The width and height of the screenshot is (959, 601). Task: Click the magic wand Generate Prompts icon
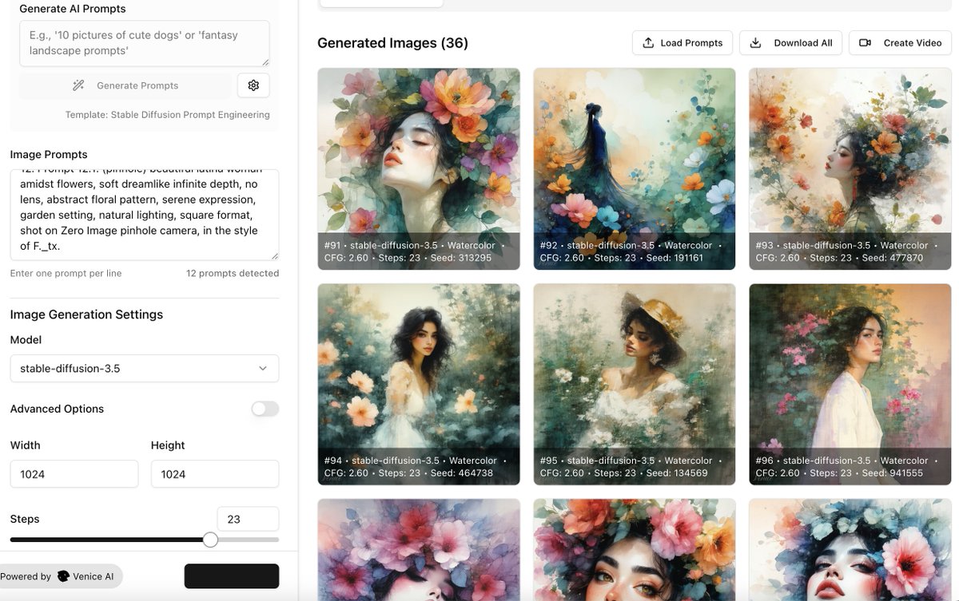coord(78,85)
